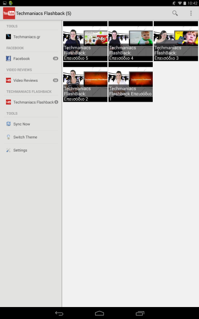Tap the Android back navigation button
This screenshot has height=319, width=199.
59,314
